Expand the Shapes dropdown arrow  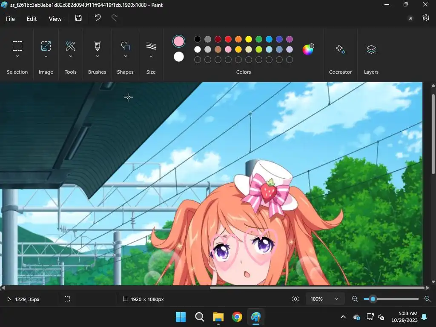tap(126, 57)
